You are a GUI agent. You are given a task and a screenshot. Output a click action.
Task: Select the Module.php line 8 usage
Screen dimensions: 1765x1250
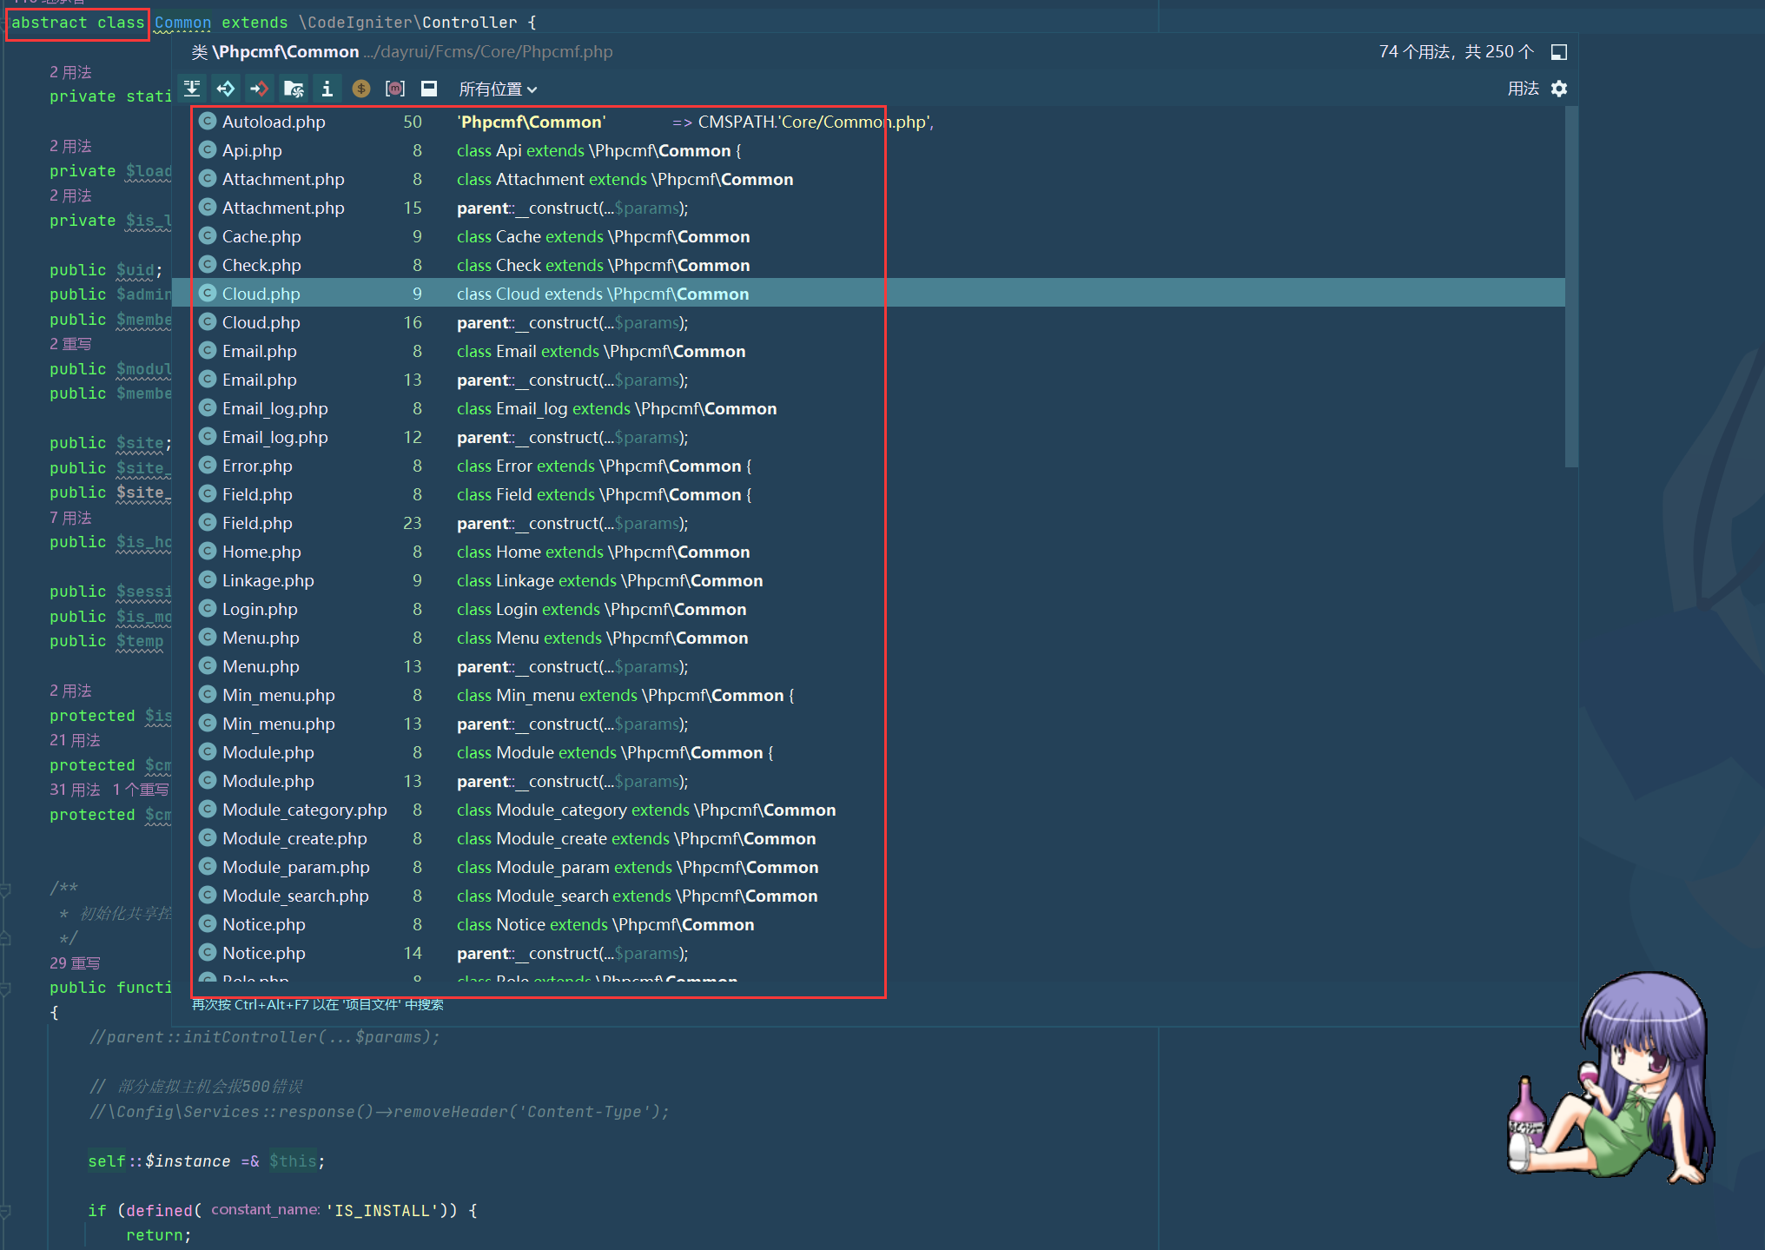click(869, 752)
